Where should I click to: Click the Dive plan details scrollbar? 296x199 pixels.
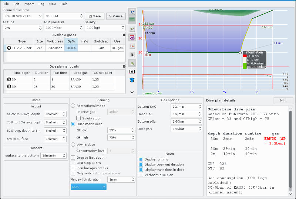[290, 149]
